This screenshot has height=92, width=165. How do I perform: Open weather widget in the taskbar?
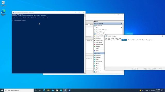click(x=144, y=90)
